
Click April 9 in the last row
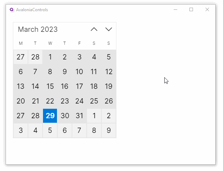[109, 130]
